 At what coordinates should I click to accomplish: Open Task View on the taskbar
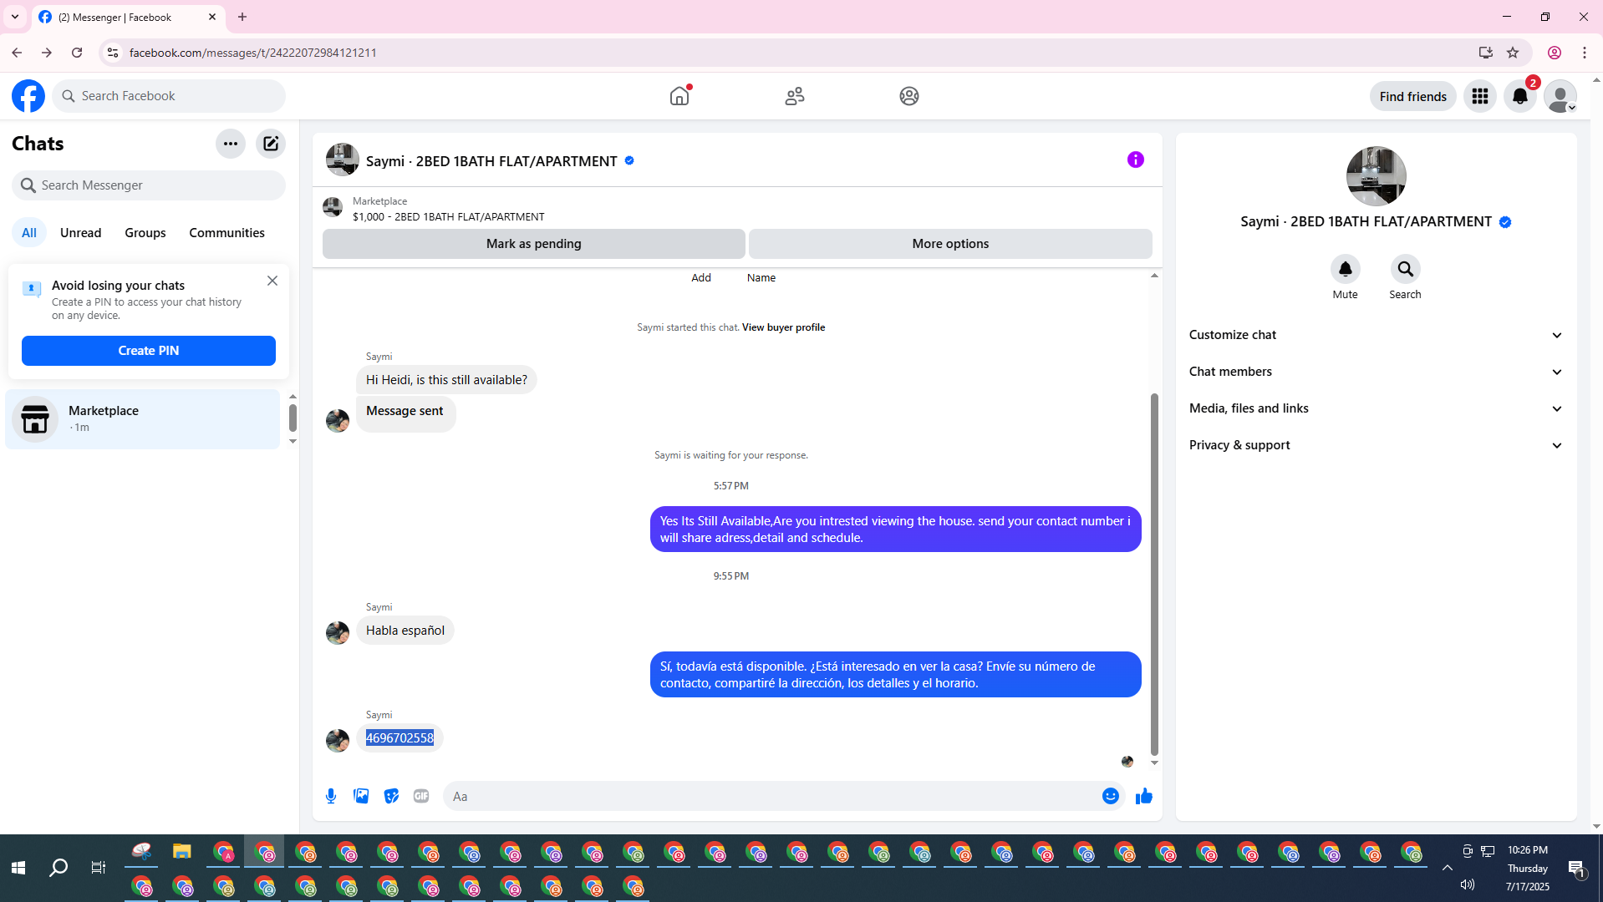pyautogui.click(x=98, y=869)
